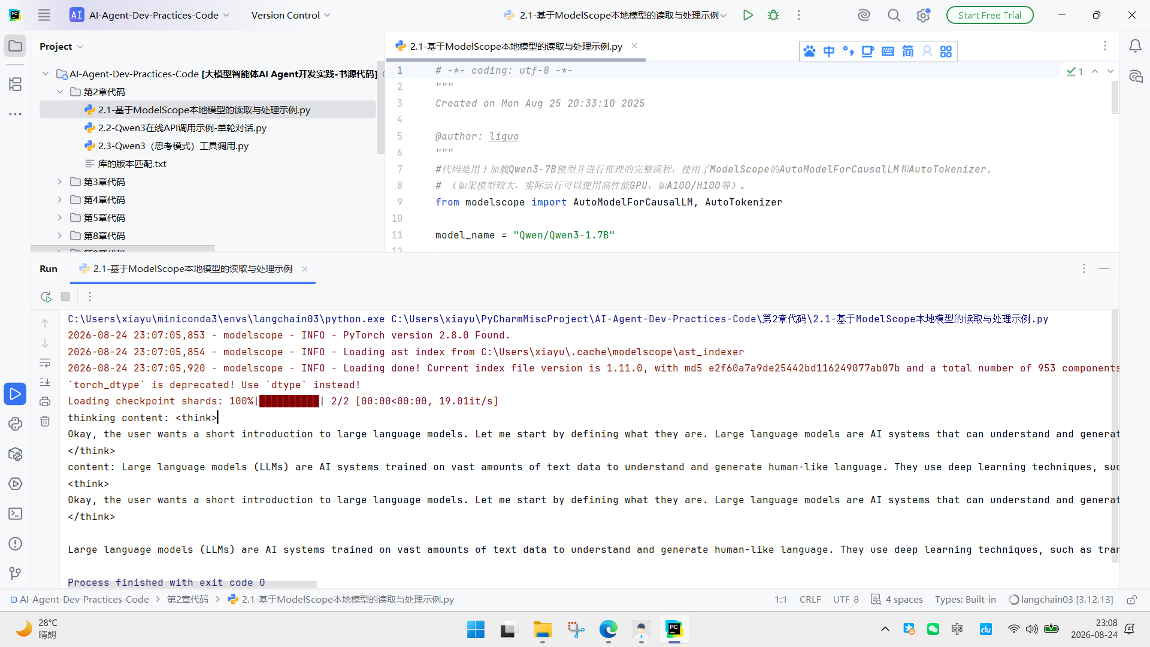The height and width of the screenshot is (647, 1150).
Task: Expand the 第3章代码 folder
Action: pos(60,182)
